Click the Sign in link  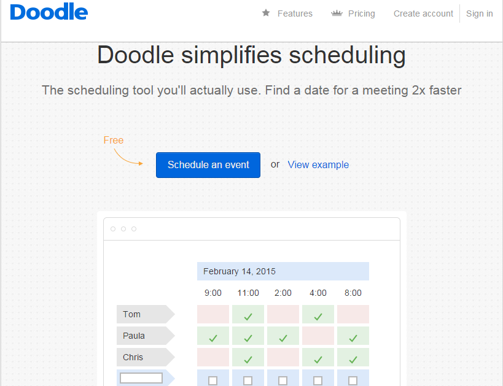click(479, 14)
